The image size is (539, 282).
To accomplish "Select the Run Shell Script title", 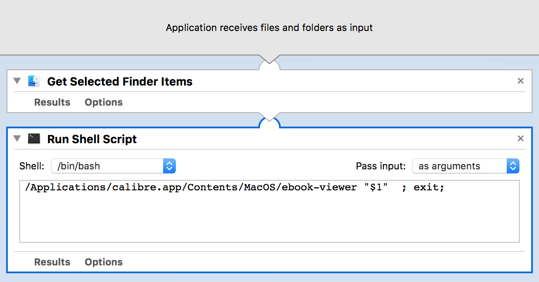I will pyautogui.click(x=92, y=139).
